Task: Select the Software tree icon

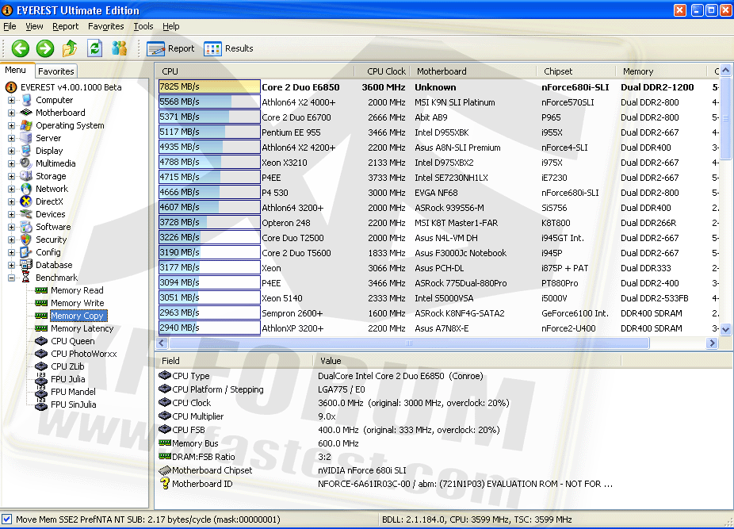Action: (26, 226)
